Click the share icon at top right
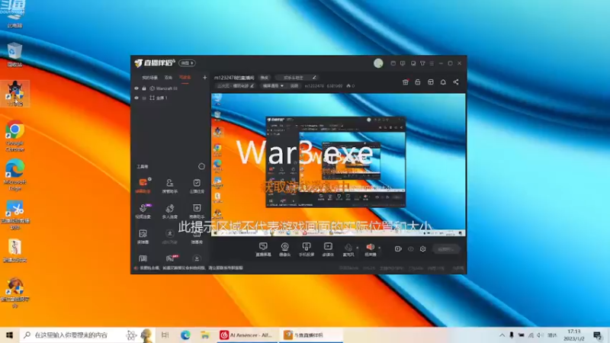Screen dimensions: 610x343 (455, 82)
